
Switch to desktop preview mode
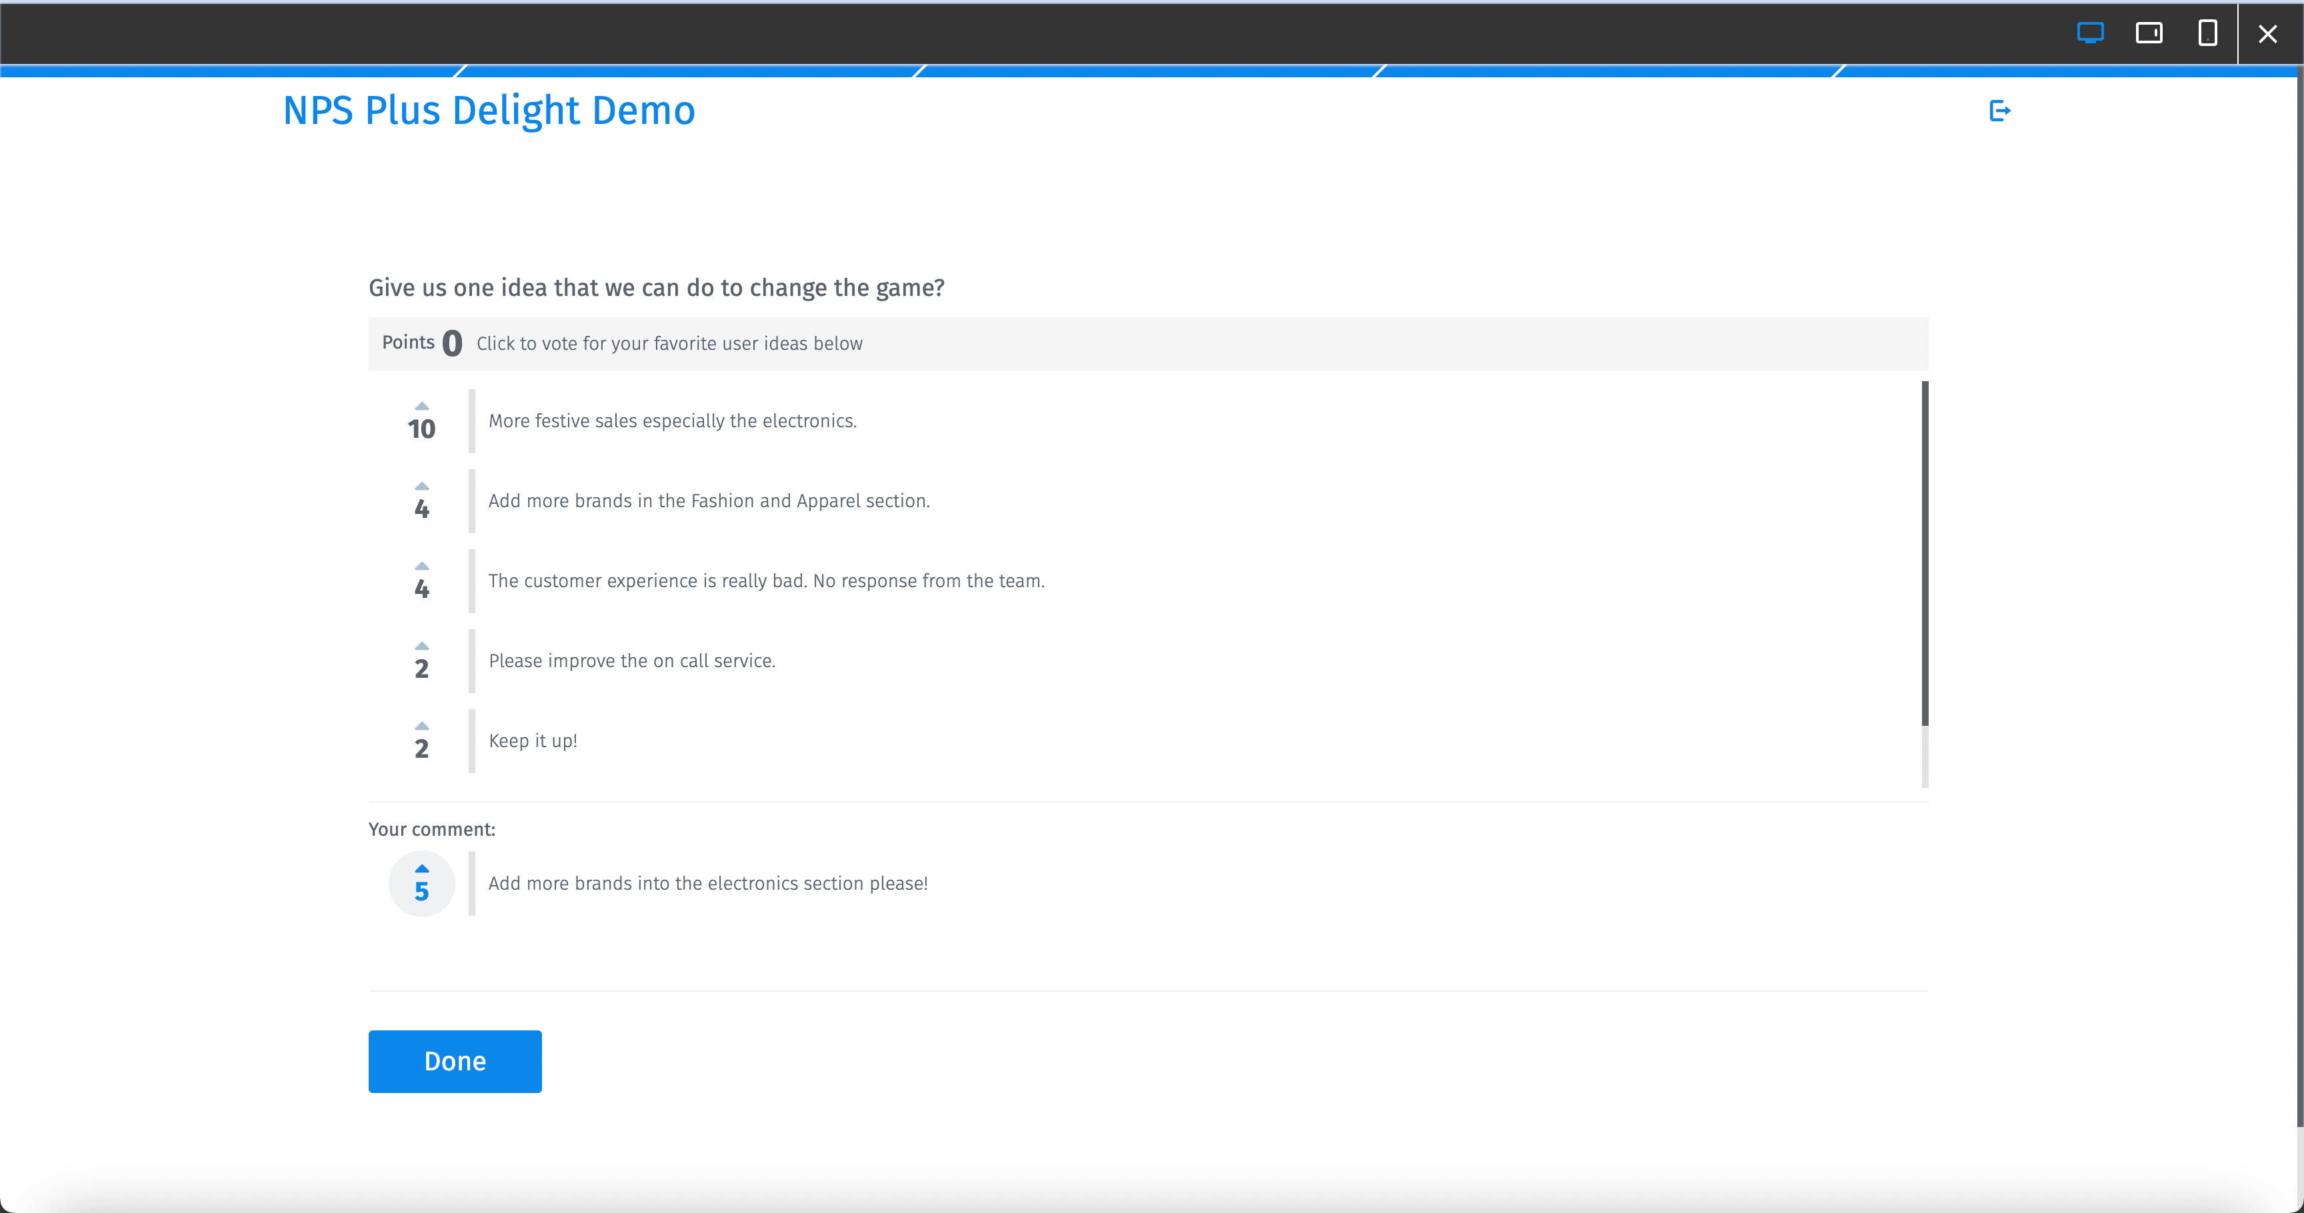click(x=2089, y=33)
